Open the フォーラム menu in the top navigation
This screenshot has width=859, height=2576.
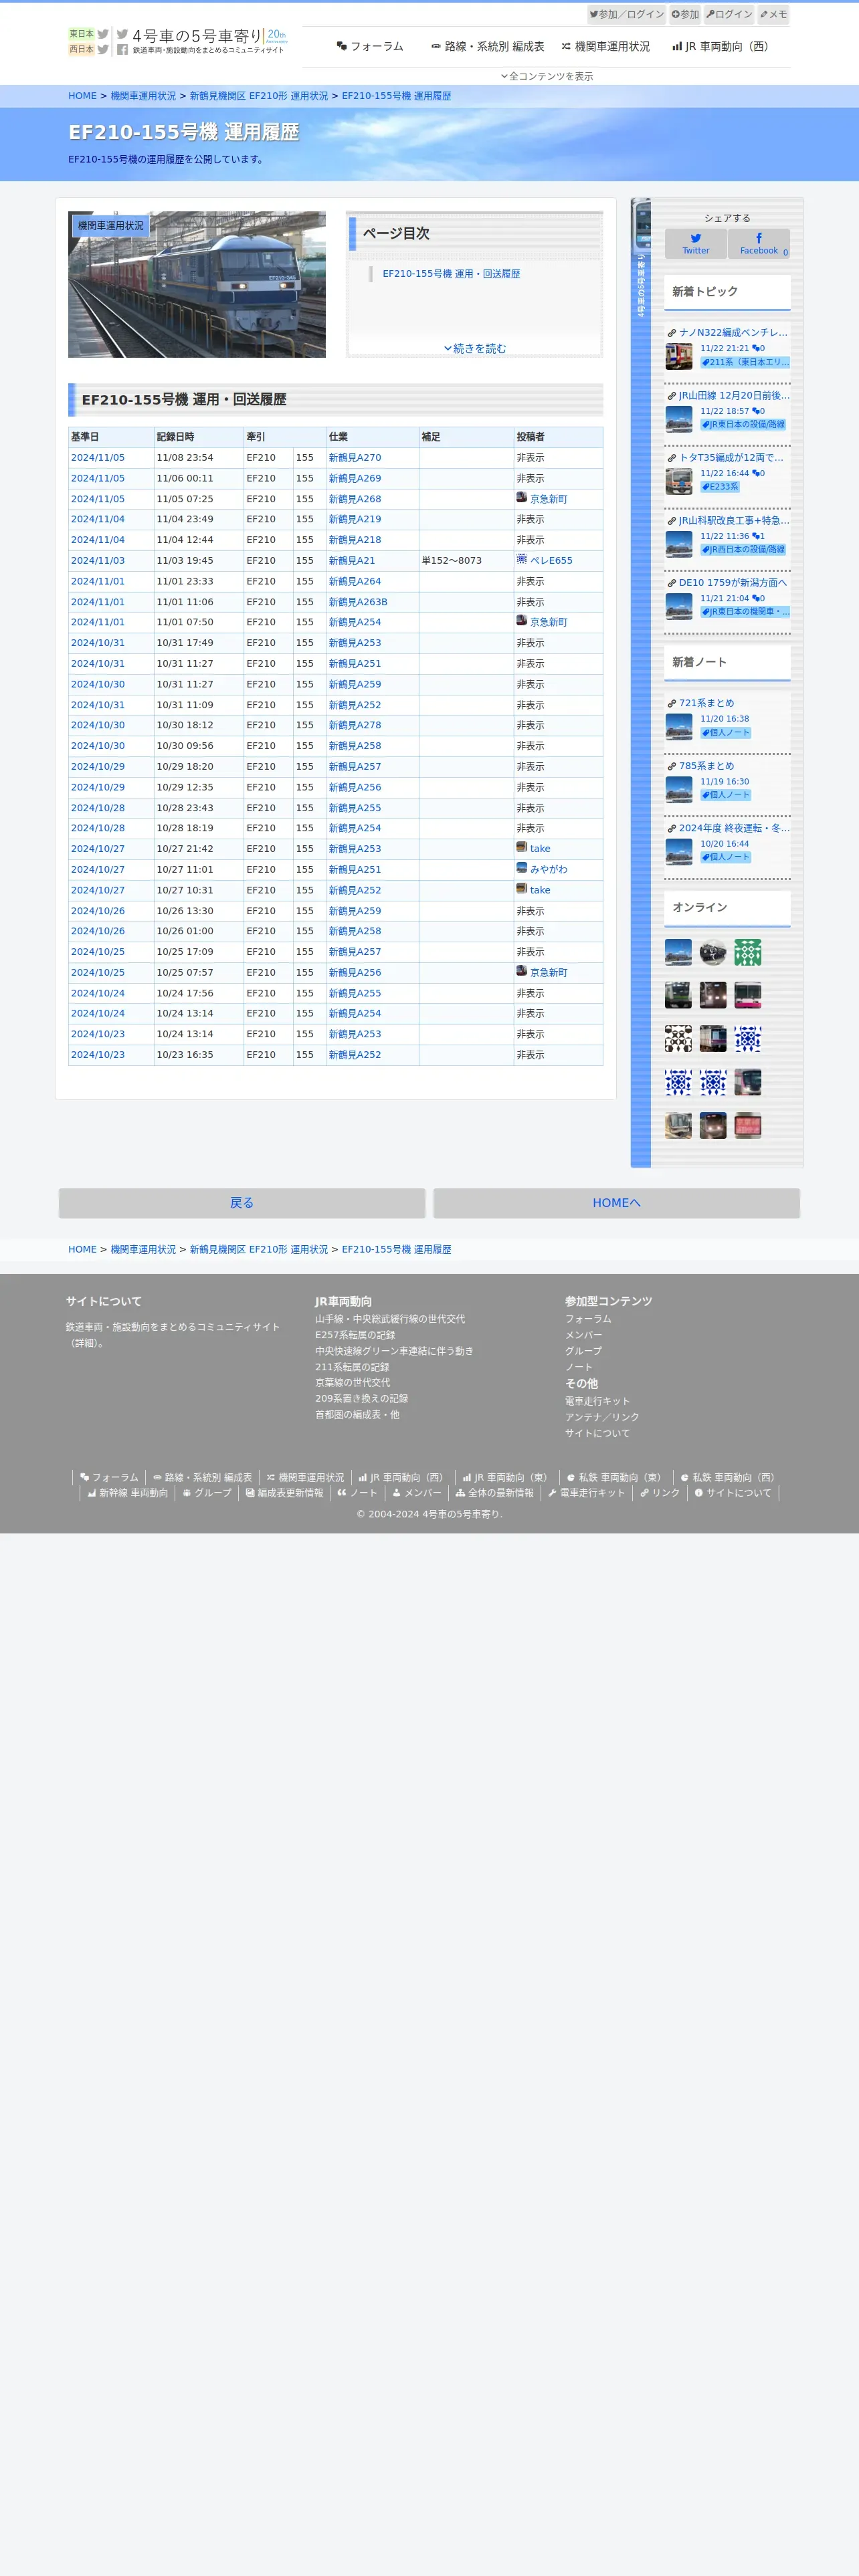click(370, 46)
